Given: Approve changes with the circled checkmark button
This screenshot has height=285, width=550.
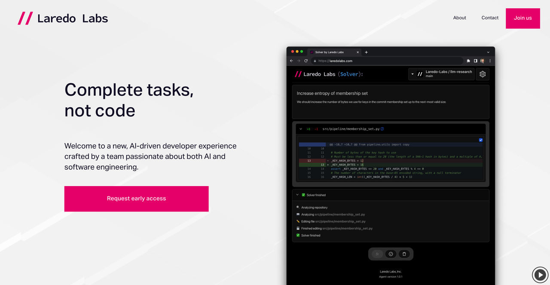Looking at the screenshot, I should 391,254.
